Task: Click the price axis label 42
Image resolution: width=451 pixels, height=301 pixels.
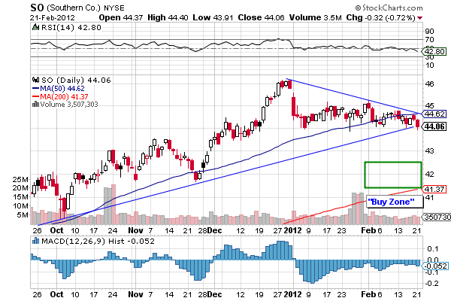Action: click(429, 175)
